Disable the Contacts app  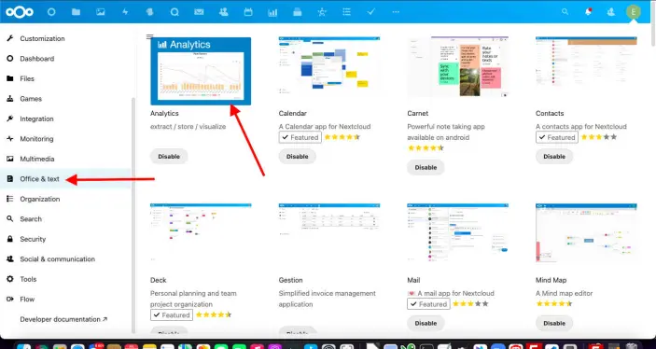554,157
